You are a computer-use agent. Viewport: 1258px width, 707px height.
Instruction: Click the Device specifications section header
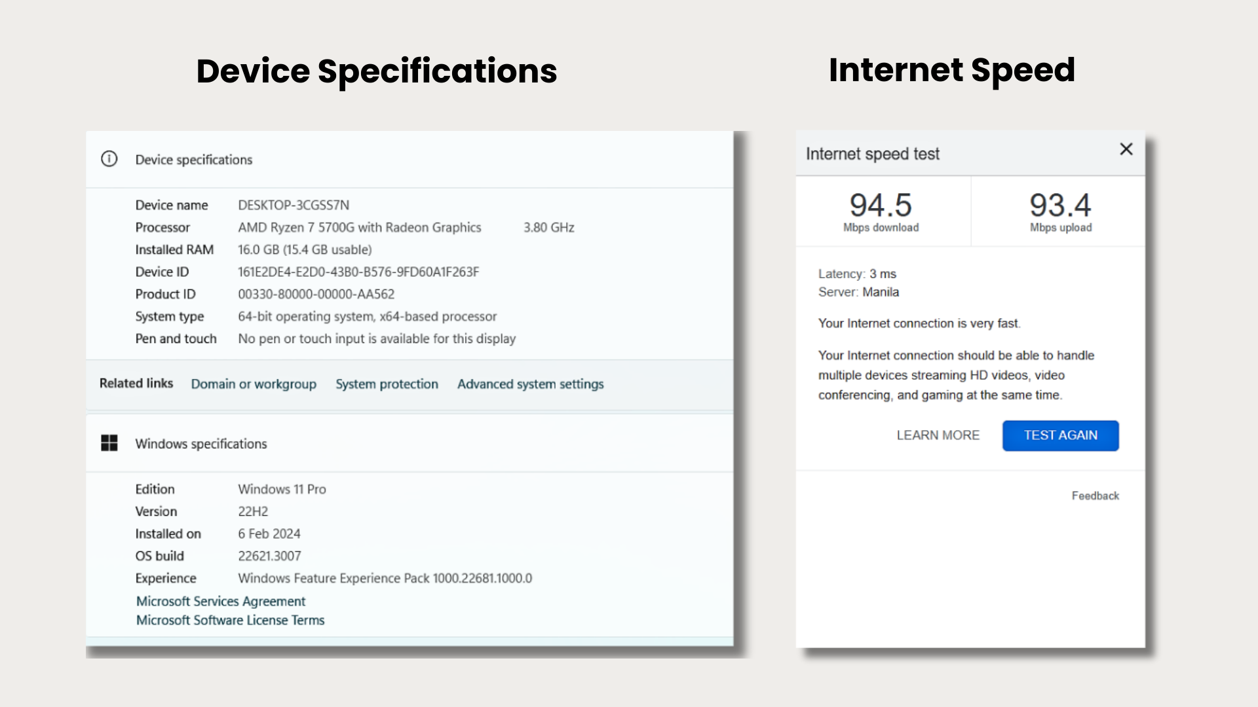(194, 160)
